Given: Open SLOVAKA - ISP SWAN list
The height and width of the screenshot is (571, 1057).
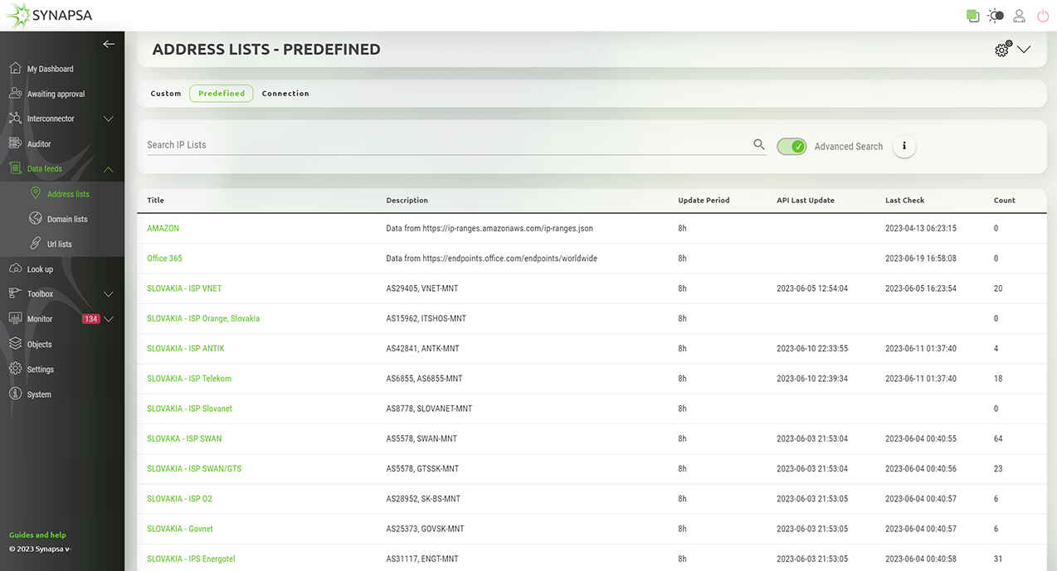Looking at the screenshot, I should 184,438.
